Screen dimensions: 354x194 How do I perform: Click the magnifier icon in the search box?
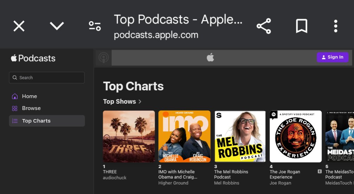click(15, 77)
